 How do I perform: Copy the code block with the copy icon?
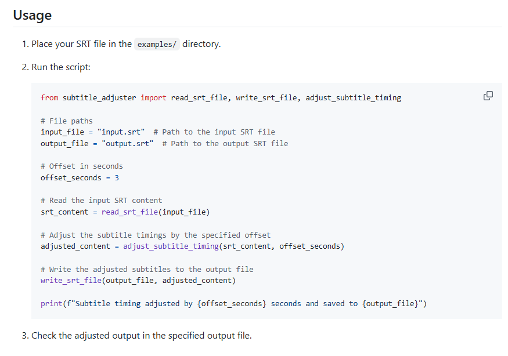point(488,96)
